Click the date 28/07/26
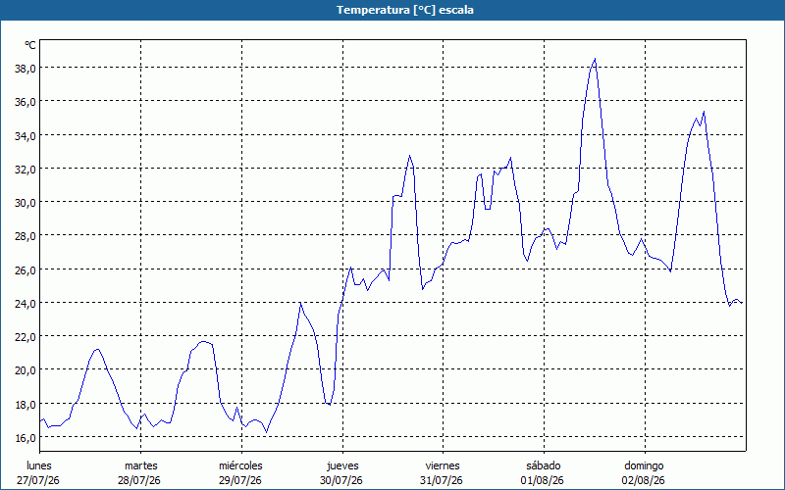 pos(139,480)
